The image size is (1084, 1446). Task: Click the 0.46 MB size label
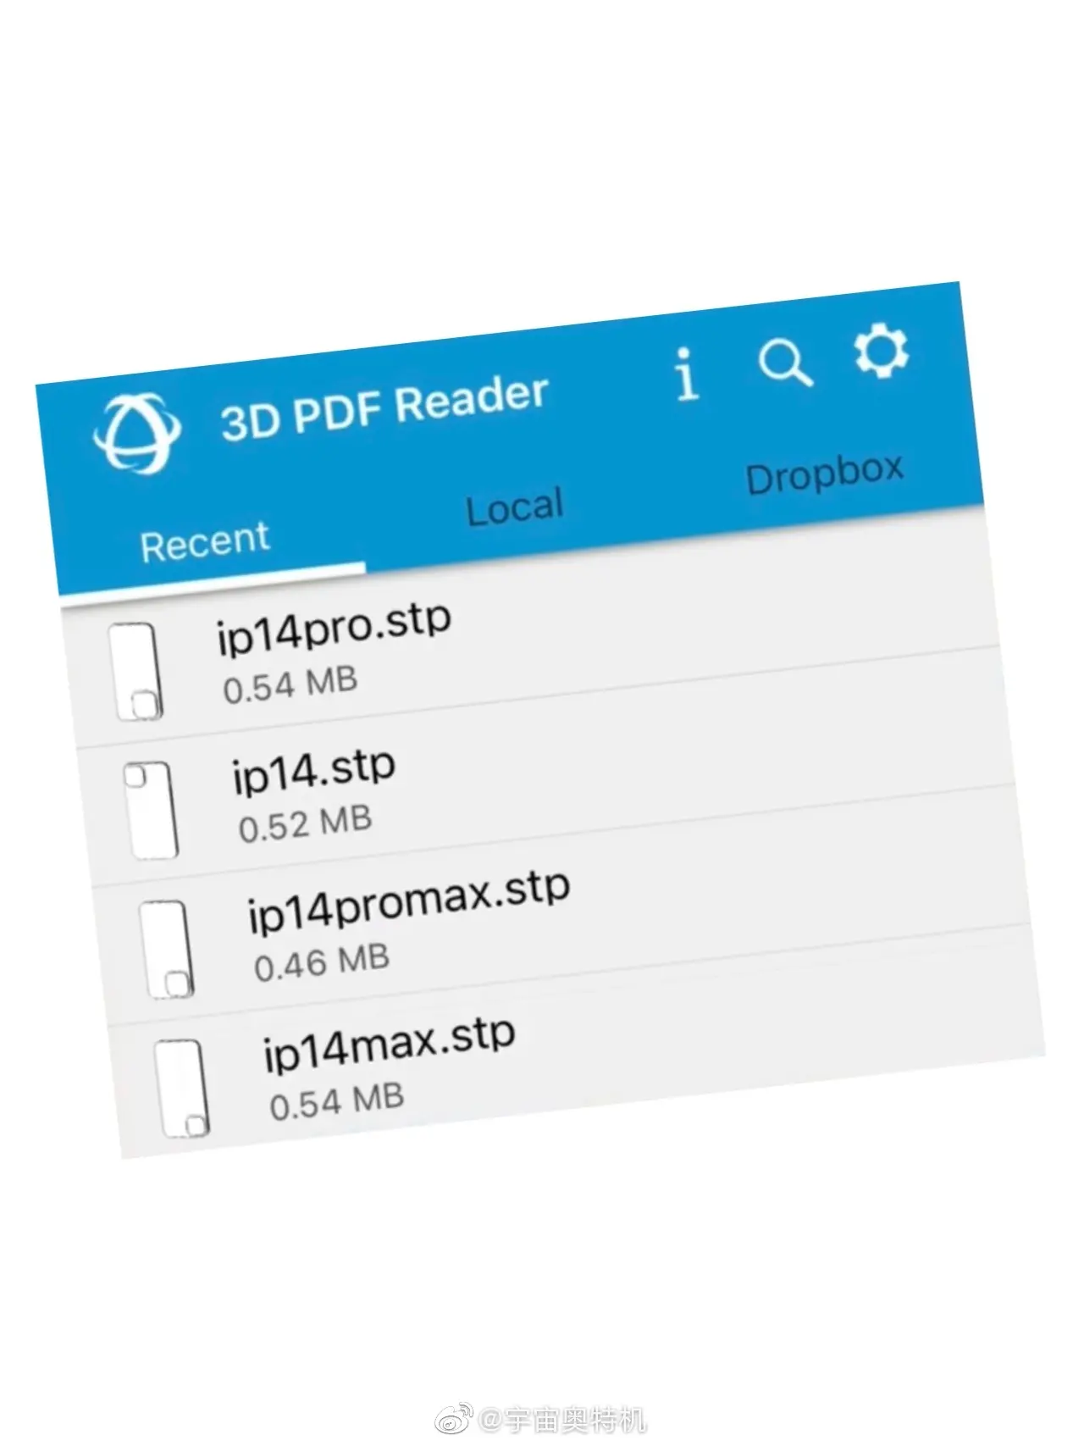[322, 962]
